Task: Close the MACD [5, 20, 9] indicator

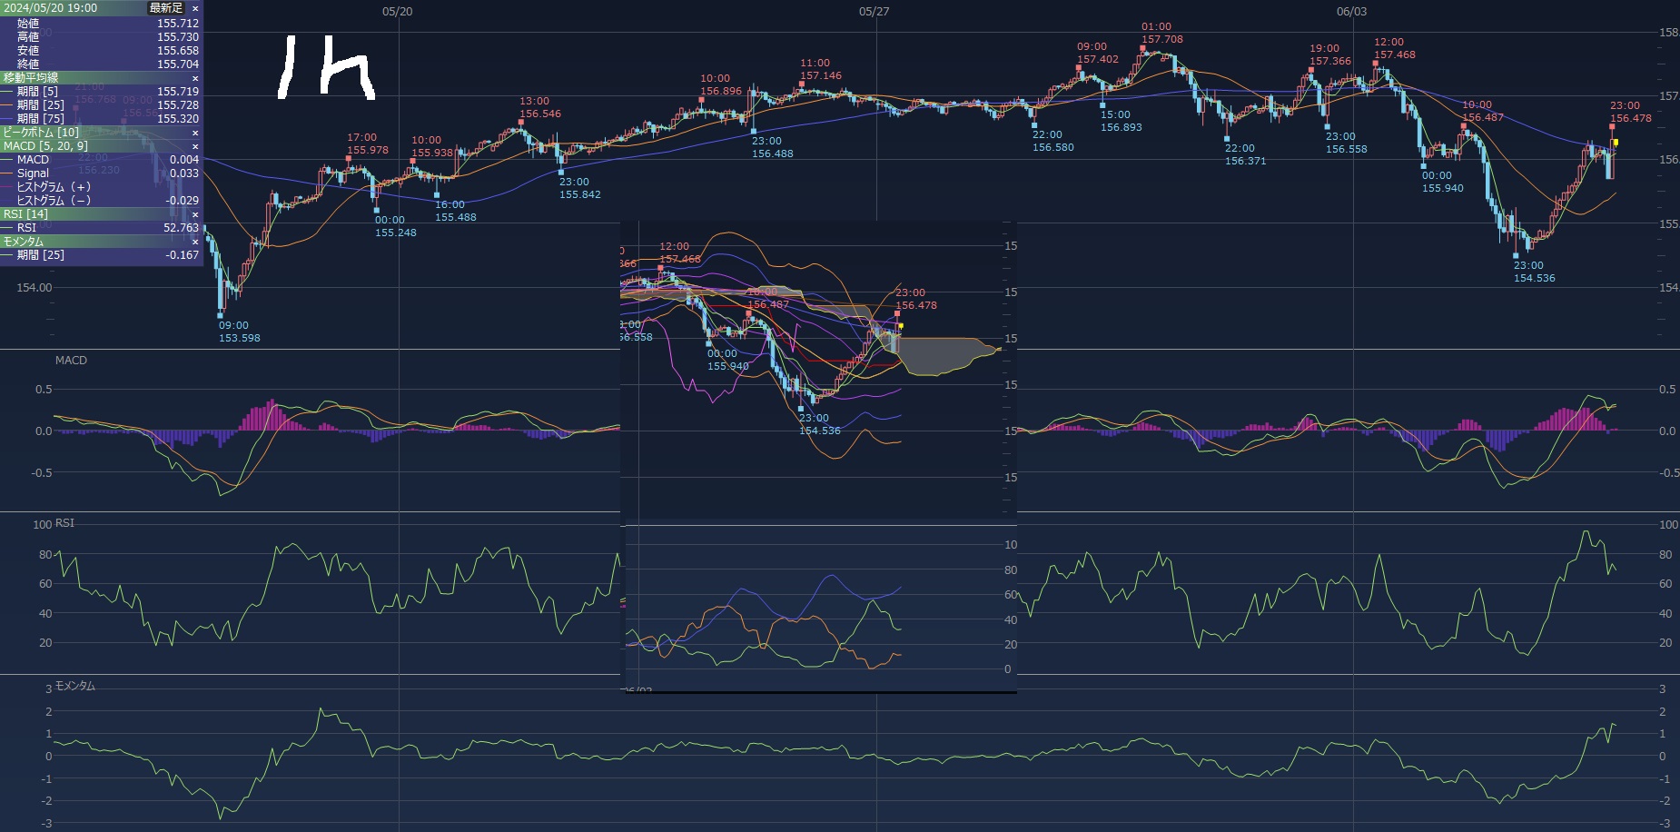Action: 195,146
